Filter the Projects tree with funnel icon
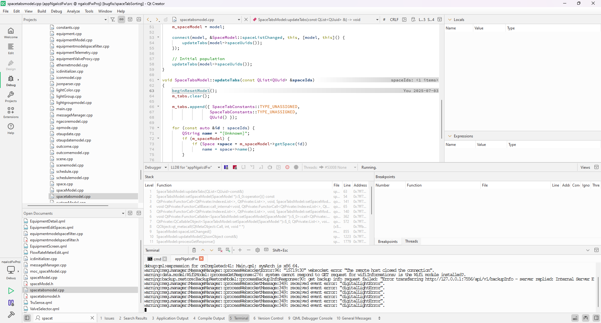 pyautogui.click(x=113, y=19)
